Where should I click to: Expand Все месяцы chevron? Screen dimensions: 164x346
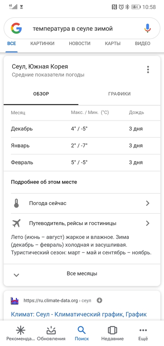pyautogui.click(x=16, y=275)
